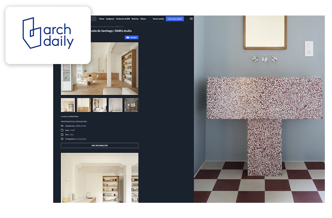Click the calendar icon beside Año
Image resolution: width=332 pixels, height=218 pixels.
62,135
